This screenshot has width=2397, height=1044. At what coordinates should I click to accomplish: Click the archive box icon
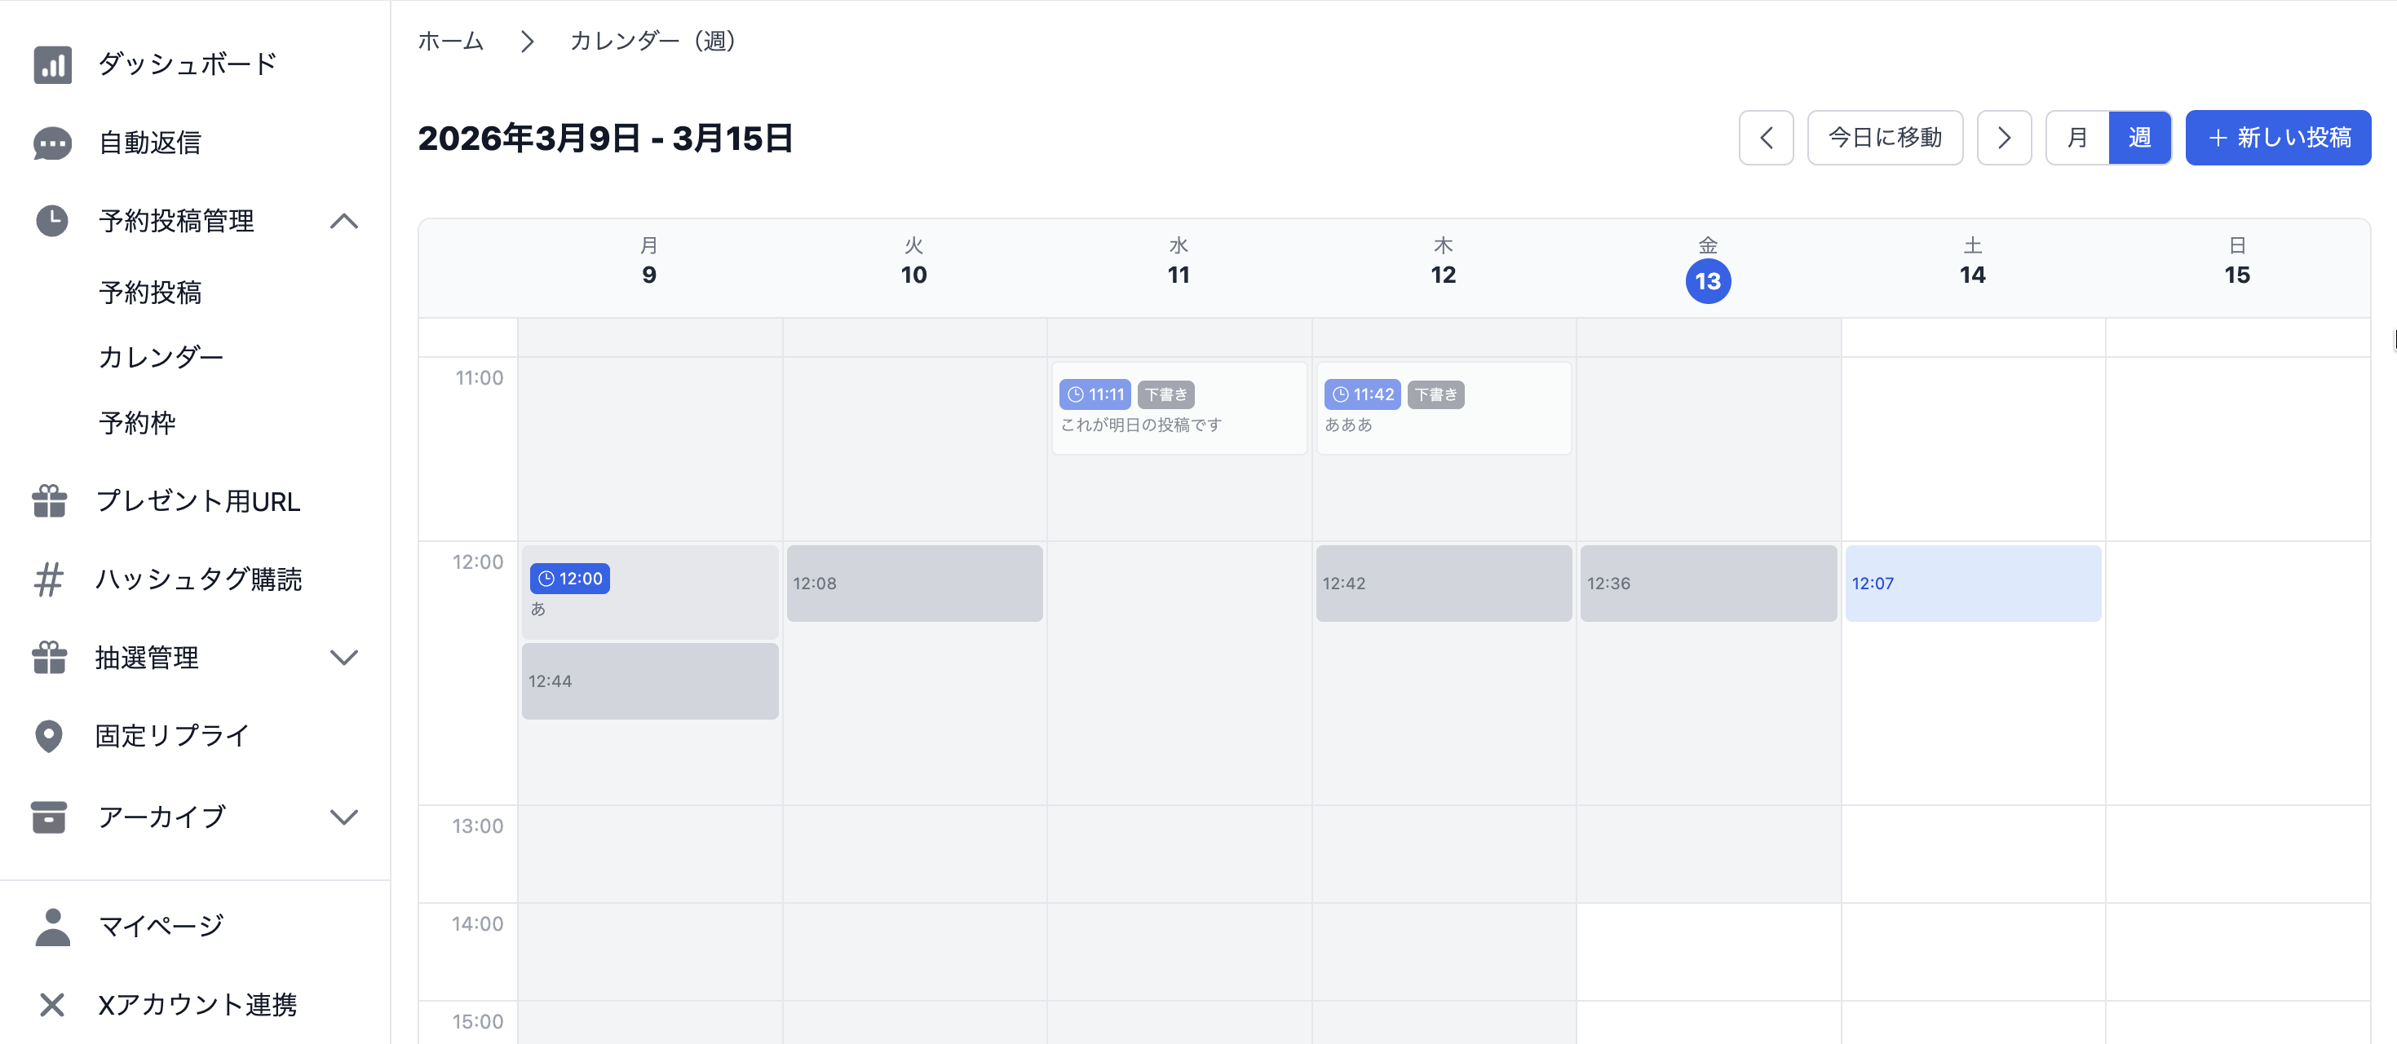pyautogui.click(x=48, y=817)
